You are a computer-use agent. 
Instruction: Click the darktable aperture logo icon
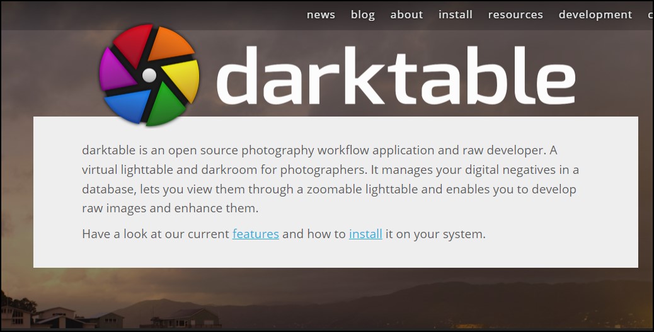click(x=149, y=75)
